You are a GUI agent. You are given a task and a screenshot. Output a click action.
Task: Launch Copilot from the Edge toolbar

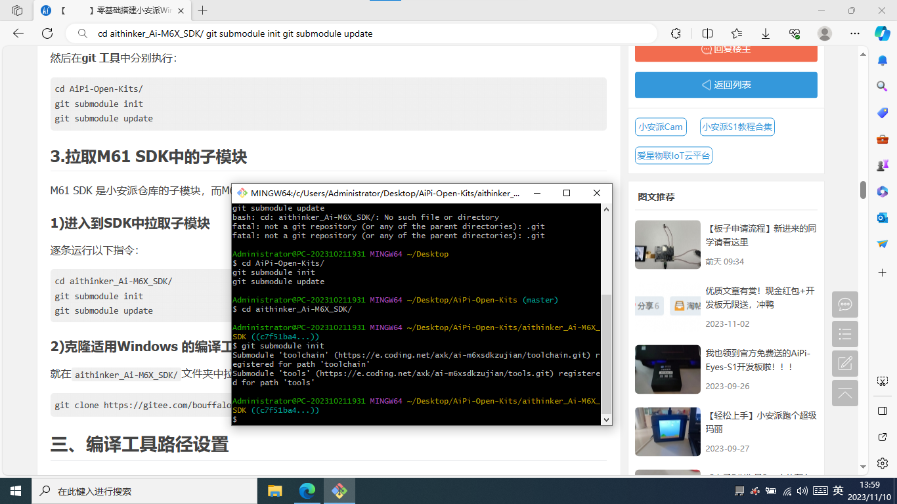882,33
